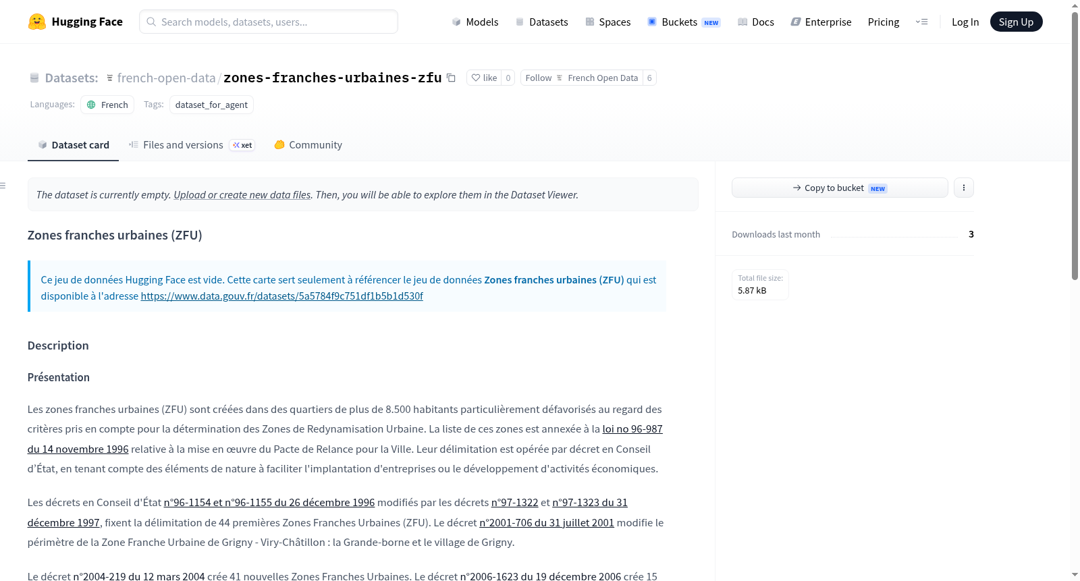Image resolution: width=1080 pixels, height=581 pixels.
Task: Click the Community tab emoji icon
Action: (x=279, y=144)
